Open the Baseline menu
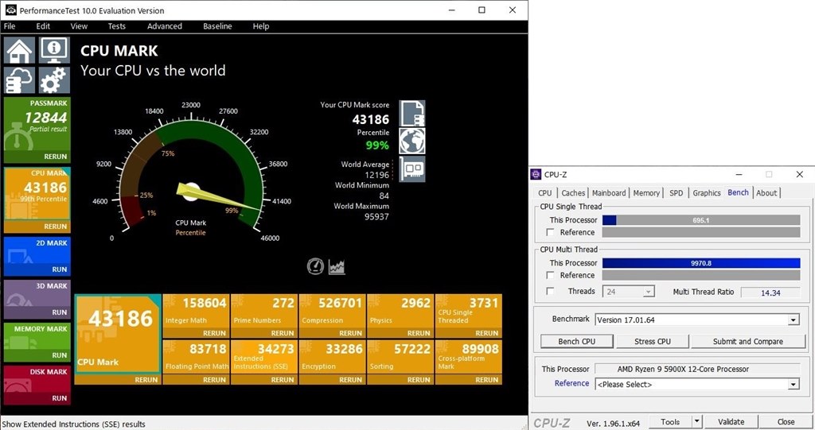815x430 pixels. pyautogui.click(x=217, y=26)
